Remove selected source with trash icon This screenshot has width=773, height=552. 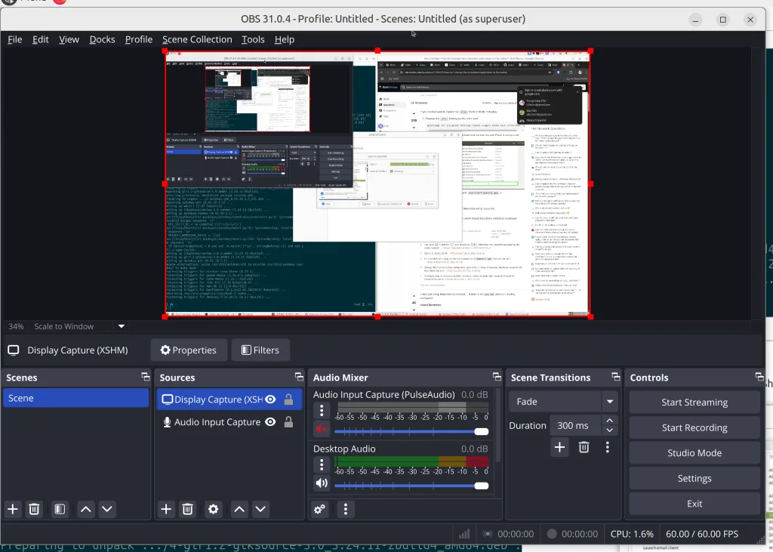(187, 509)
